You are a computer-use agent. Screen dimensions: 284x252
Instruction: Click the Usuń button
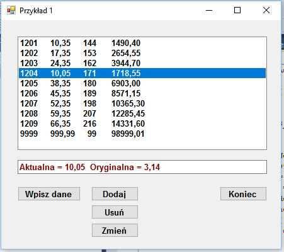[x=115, y=212]
